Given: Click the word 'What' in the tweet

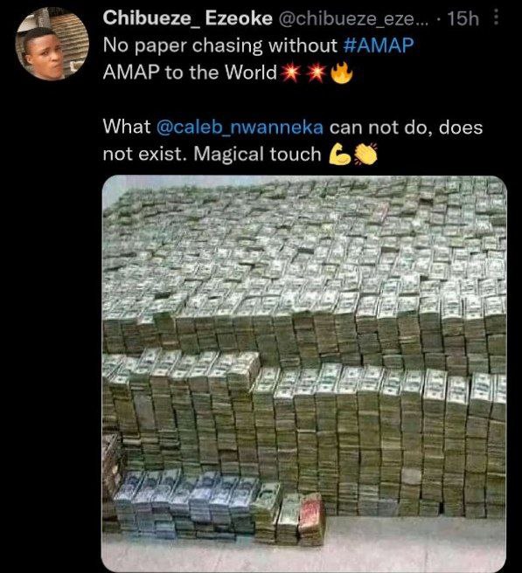Looking at the screenshot, I should pyautogui.click(x=127, y=128).
